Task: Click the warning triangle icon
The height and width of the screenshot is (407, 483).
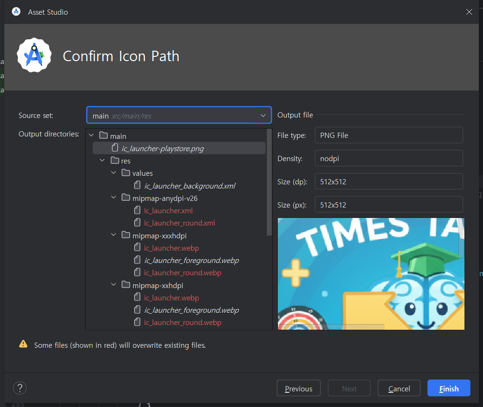Action: pyautogui.click(x=23, y=344)
